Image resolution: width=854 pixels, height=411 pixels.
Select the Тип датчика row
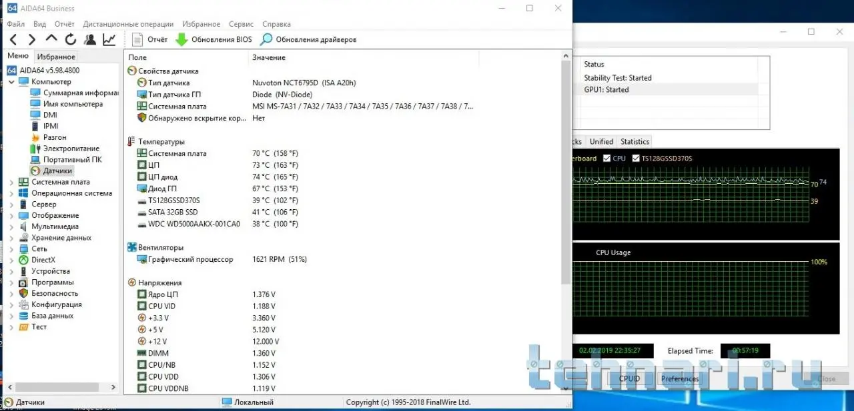coord(342,83)
